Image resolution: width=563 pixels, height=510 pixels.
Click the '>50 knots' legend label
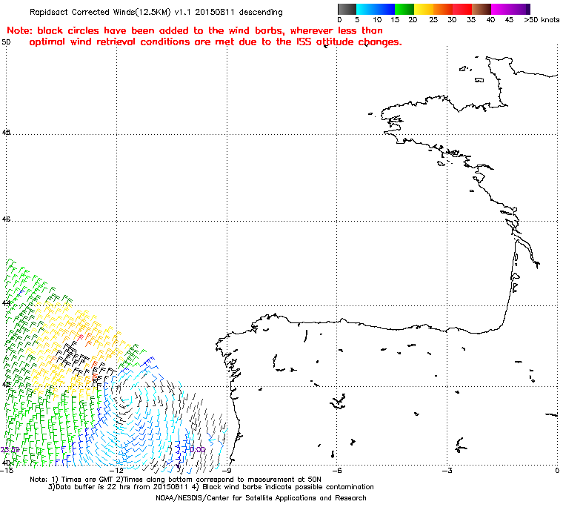542,20
